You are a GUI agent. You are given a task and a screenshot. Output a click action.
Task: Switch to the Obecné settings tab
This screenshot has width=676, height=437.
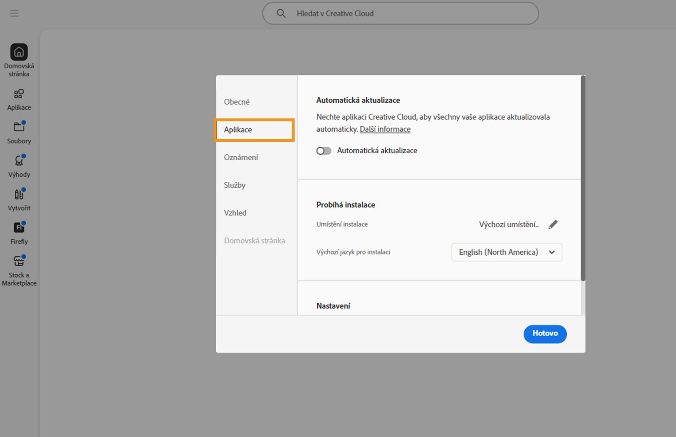237,102
